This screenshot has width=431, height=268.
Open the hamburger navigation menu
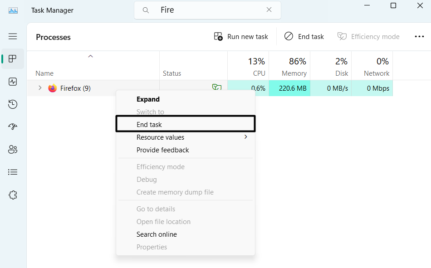[13, 36]
